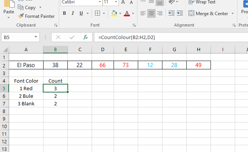Screen dimensions: 248x152
Task: Select the red cell with value 66
Action: click(x=103, y=65)
